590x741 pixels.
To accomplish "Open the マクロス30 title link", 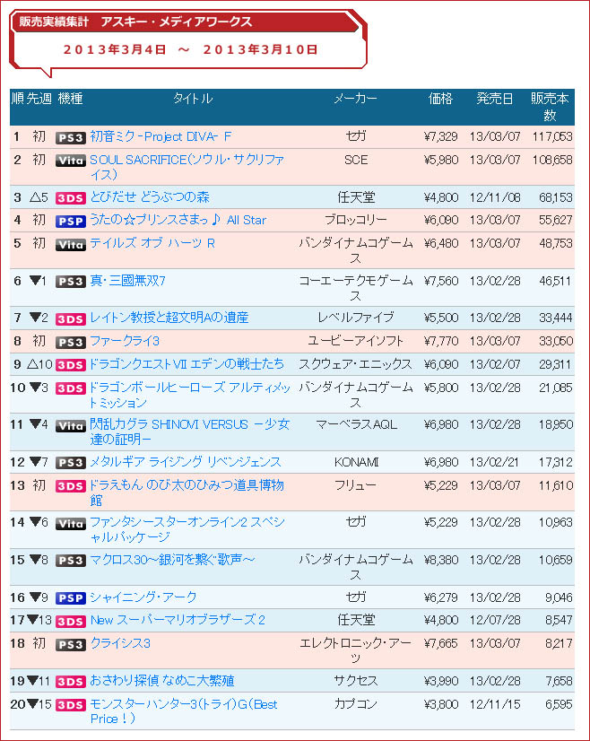I will pyautogui.click(x=172, y=560).
